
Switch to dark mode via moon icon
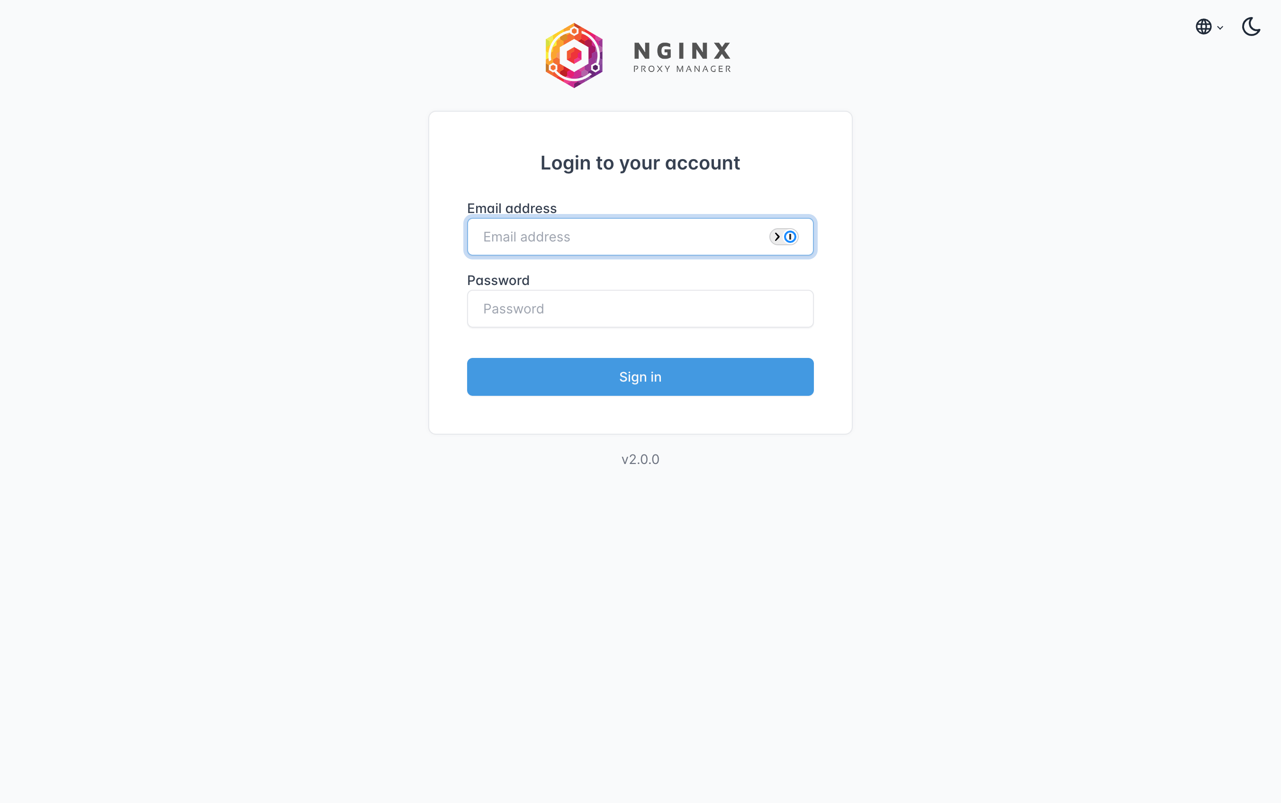1251,27
